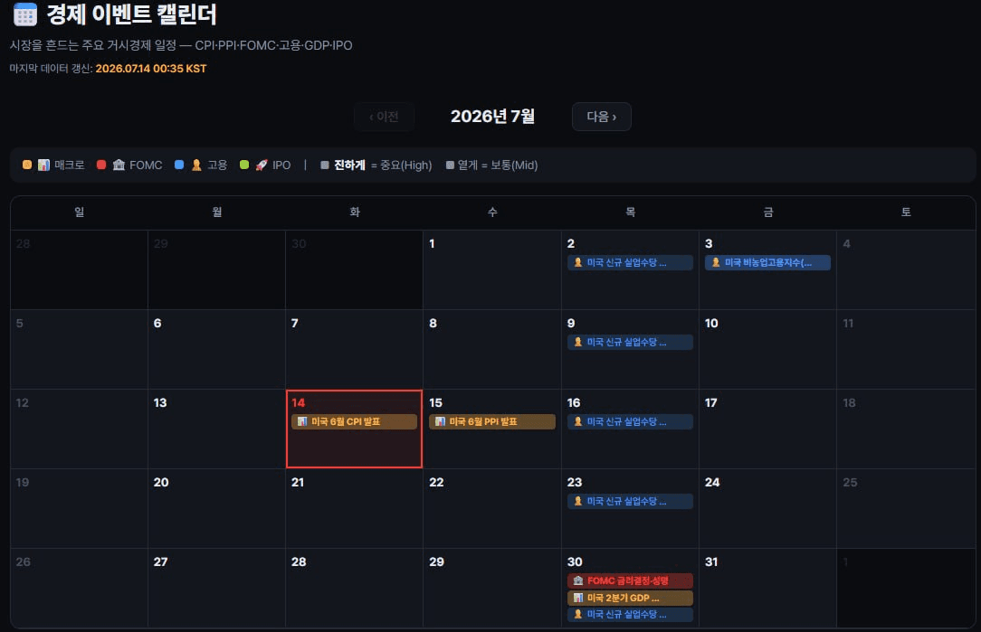Click the person icon on July 16 event
Screen dimensions: 981x632
[x=578, y=421]
